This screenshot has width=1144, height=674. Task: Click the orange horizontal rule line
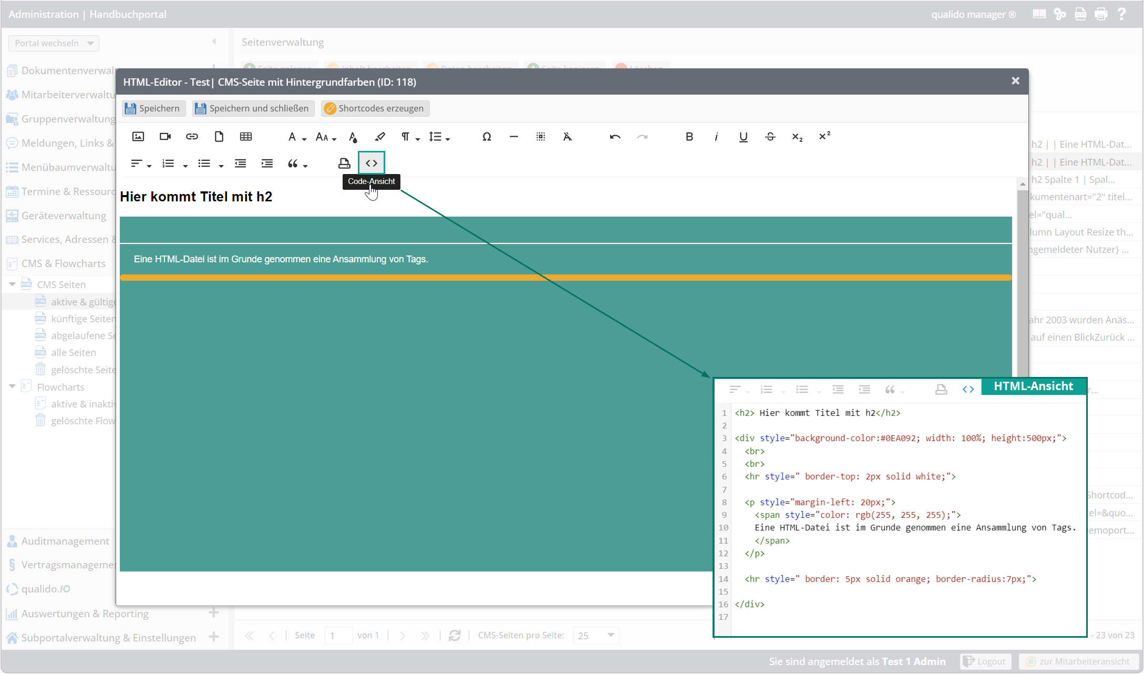tap(565, 278)
